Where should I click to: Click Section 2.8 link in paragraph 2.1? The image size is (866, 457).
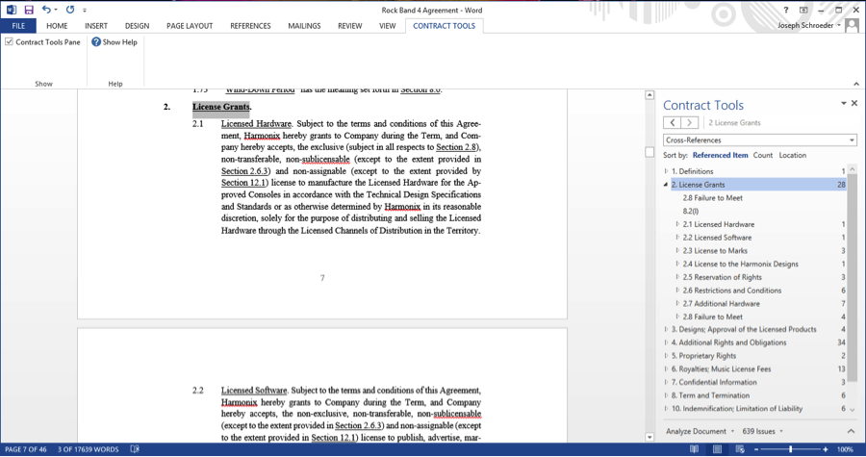pyautogui.click(x=457, y=147)
